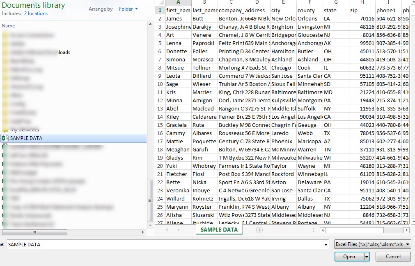Click the county header cell
This screenshot has height=266, width=415.
tap(310, 11)
